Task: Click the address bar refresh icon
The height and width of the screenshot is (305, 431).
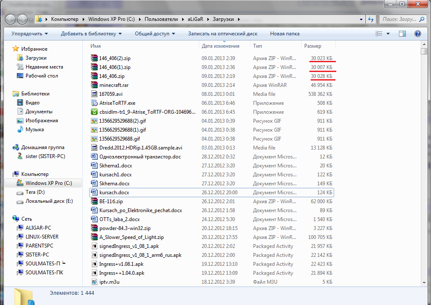Action: click(x=371, y=19)
